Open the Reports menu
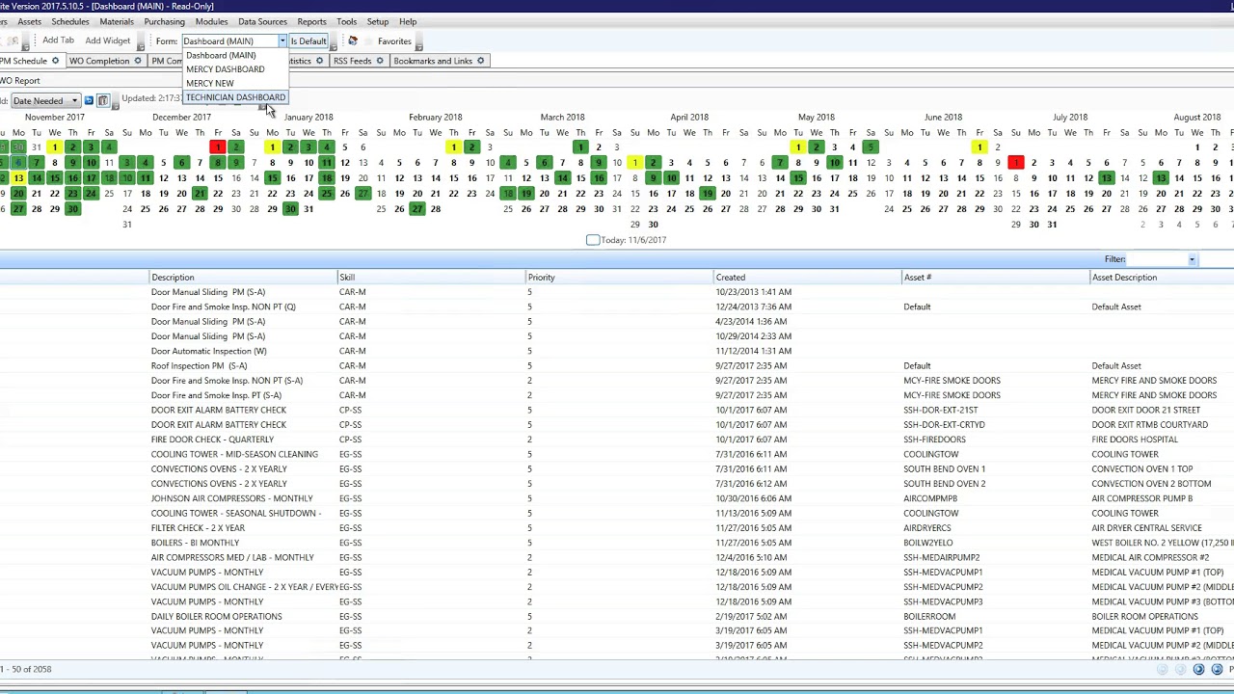 pos(311,21)
